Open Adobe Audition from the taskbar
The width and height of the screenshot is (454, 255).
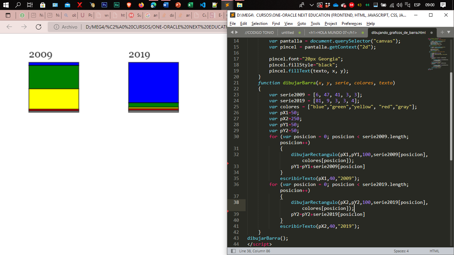(x=117, y=5)
